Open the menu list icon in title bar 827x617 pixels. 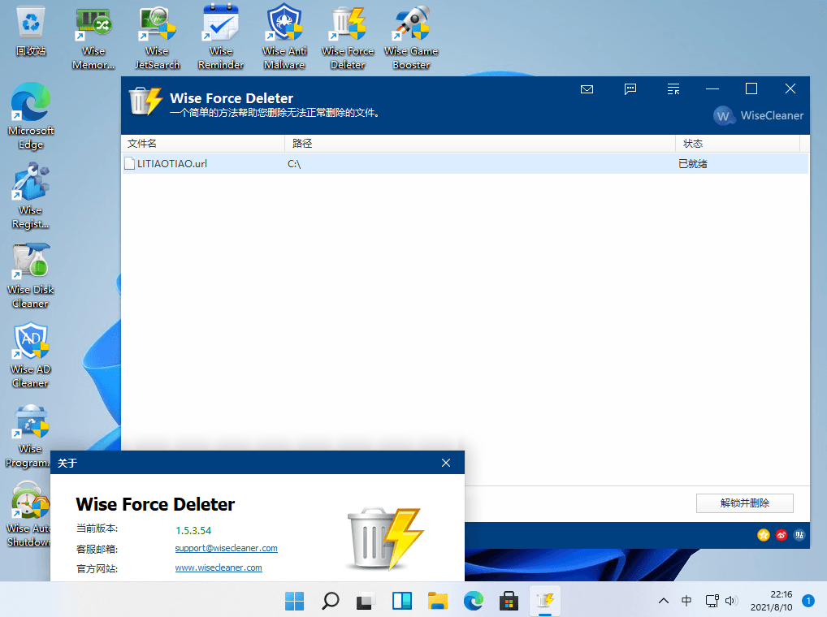[x=673, y=89]
